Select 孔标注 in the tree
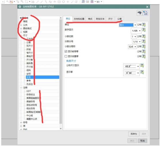Image resolution: width=160 pixels, height=146 pixels. pos(30,84)
